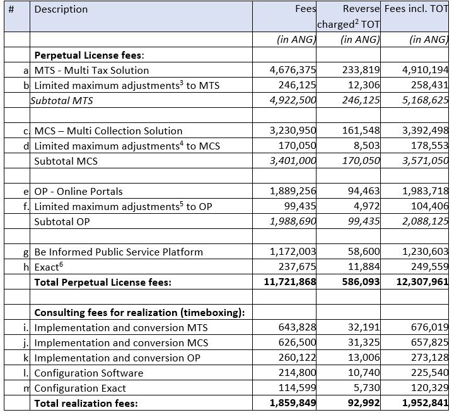The height and width of the screenshot is (415, 459).
Task: Select the MCS – Multi Collection Solution row
Action: 226,131
